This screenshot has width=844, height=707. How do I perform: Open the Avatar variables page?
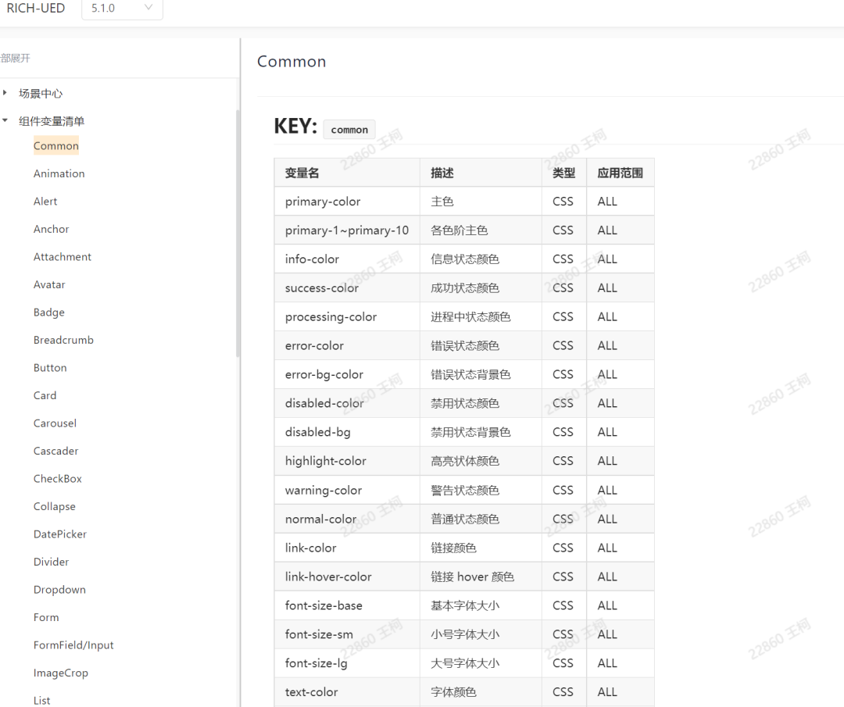(x=49, y=284)
